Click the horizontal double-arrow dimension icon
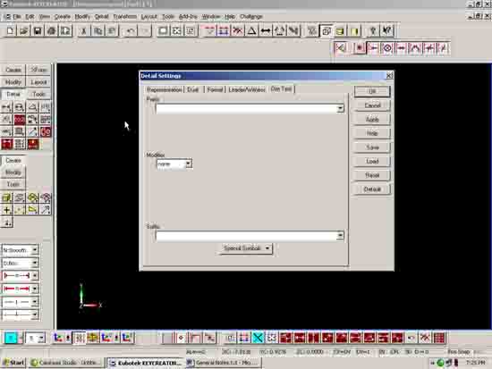 tap(266, 30)
